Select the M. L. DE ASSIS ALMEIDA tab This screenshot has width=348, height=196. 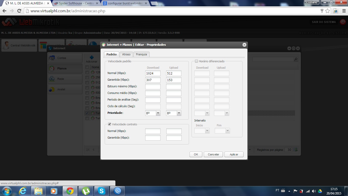(x=27, y=3)
